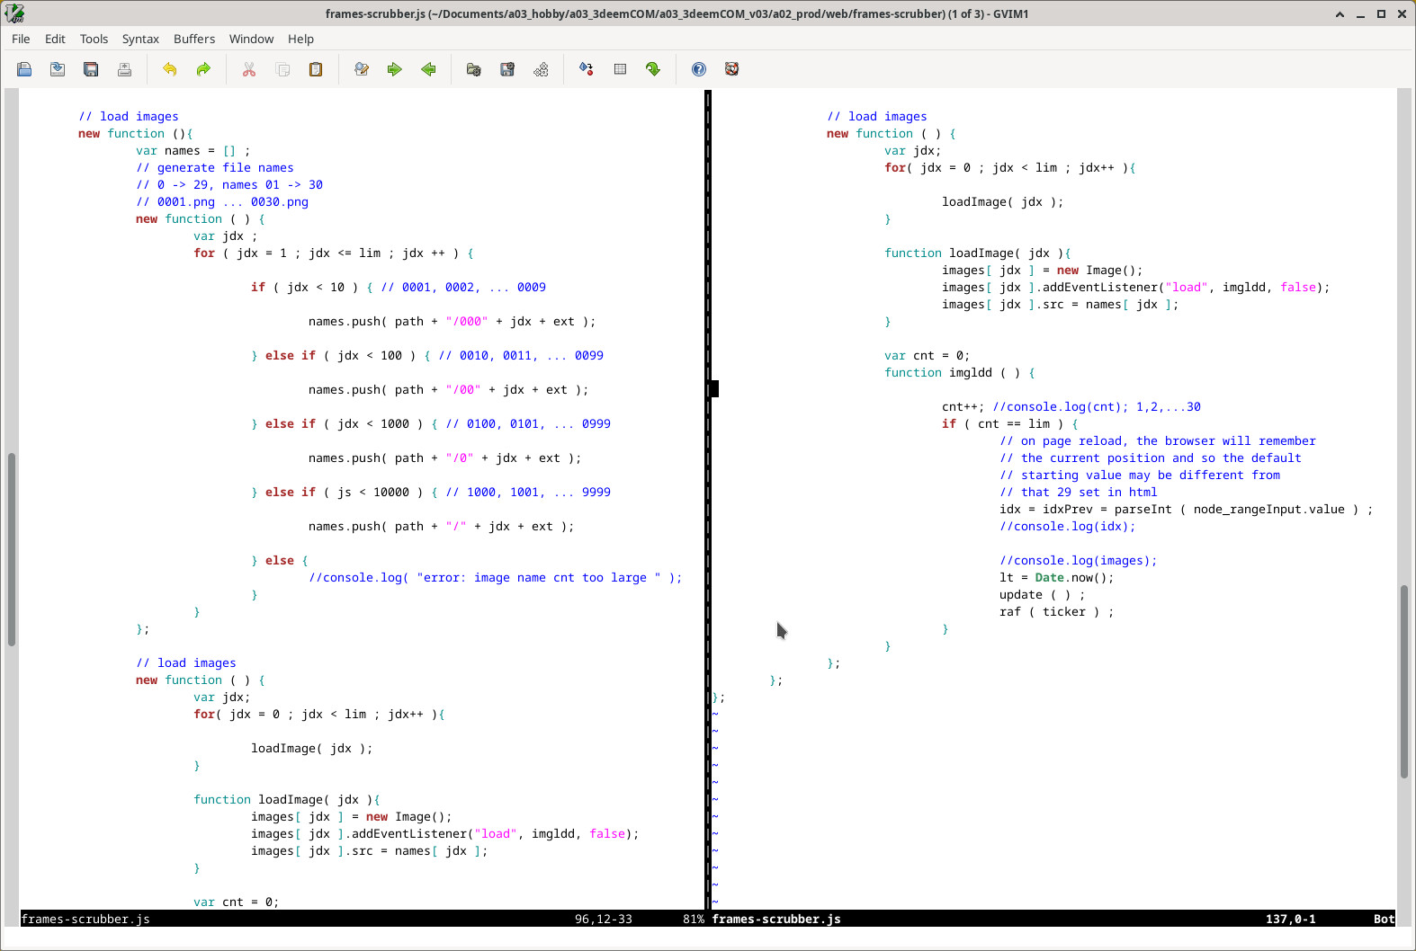Click the Open file toolbar icon
Viewport: 1416px width, 951px height.
(x=24, y=69)
